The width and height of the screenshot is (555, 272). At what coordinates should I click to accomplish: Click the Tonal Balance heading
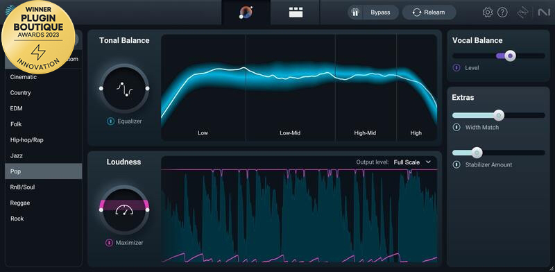[124, 40]
